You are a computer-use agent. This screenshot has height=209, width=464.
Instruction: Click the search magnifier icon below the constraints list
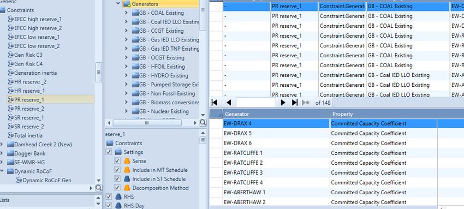click(x=99, y=188)
